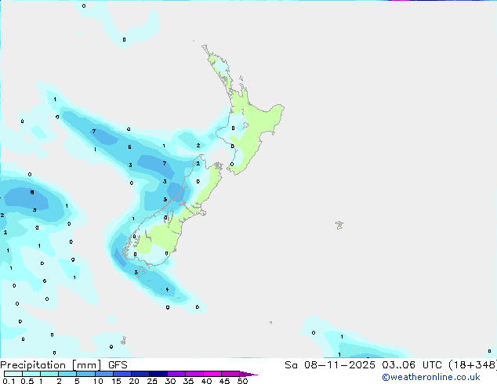497x384 pixels.
Task: Click the '30' legend scale label
Action: tap(170, 381)
